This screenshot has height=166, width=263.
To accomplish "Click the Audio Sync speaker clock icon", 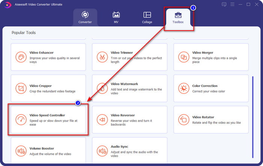I will click(x=102, y=151).
